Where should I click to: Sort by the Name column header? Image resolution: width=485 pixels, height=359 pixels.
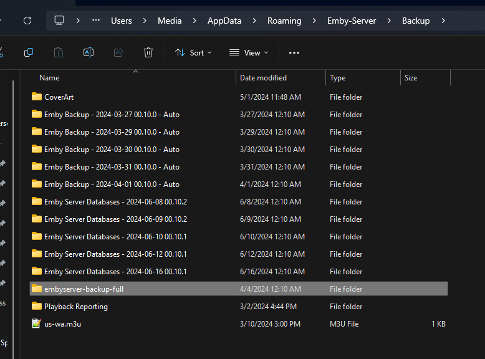[x=49, y=78]
